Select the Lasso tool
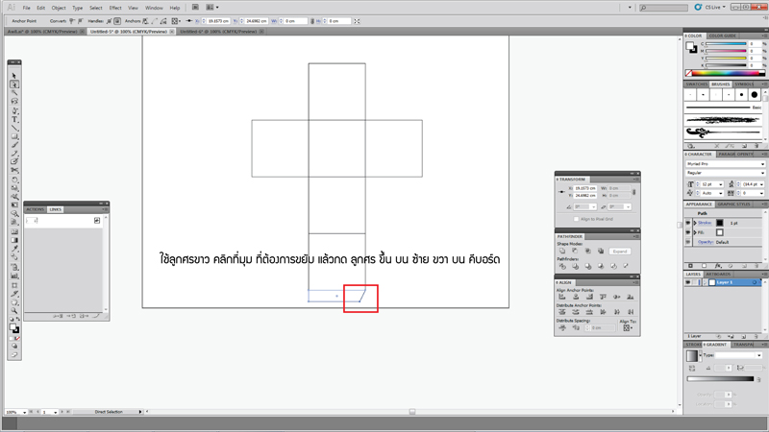Viewport: 769px width, 432px height. click(14, 102)
